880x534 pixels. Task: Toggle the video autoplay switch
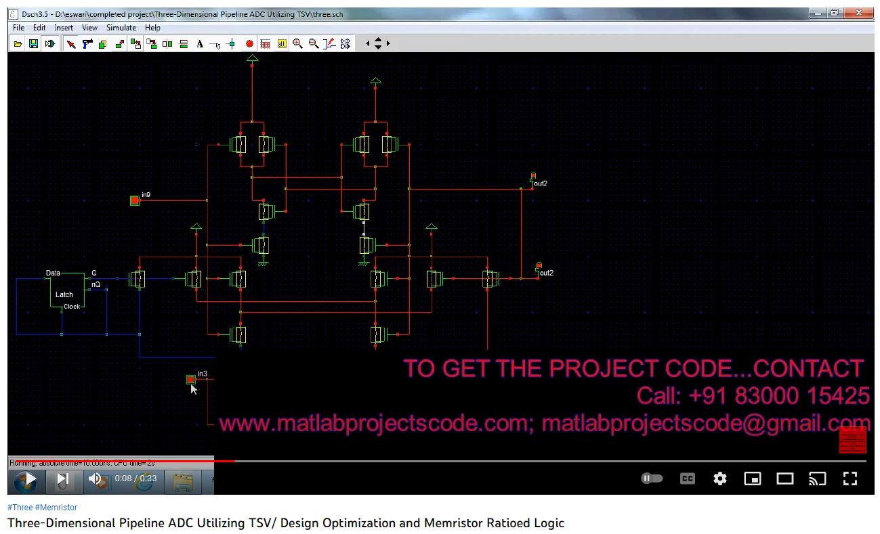tap(652, 479)
